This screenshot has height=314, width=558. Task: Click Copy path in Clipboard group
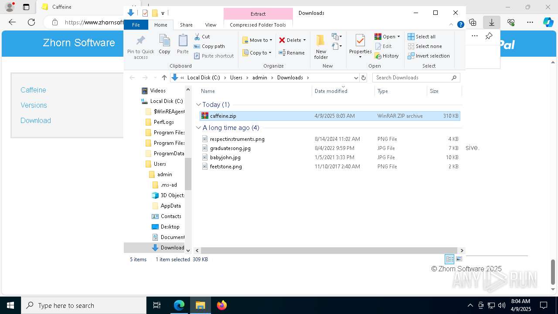pos(209,46)
